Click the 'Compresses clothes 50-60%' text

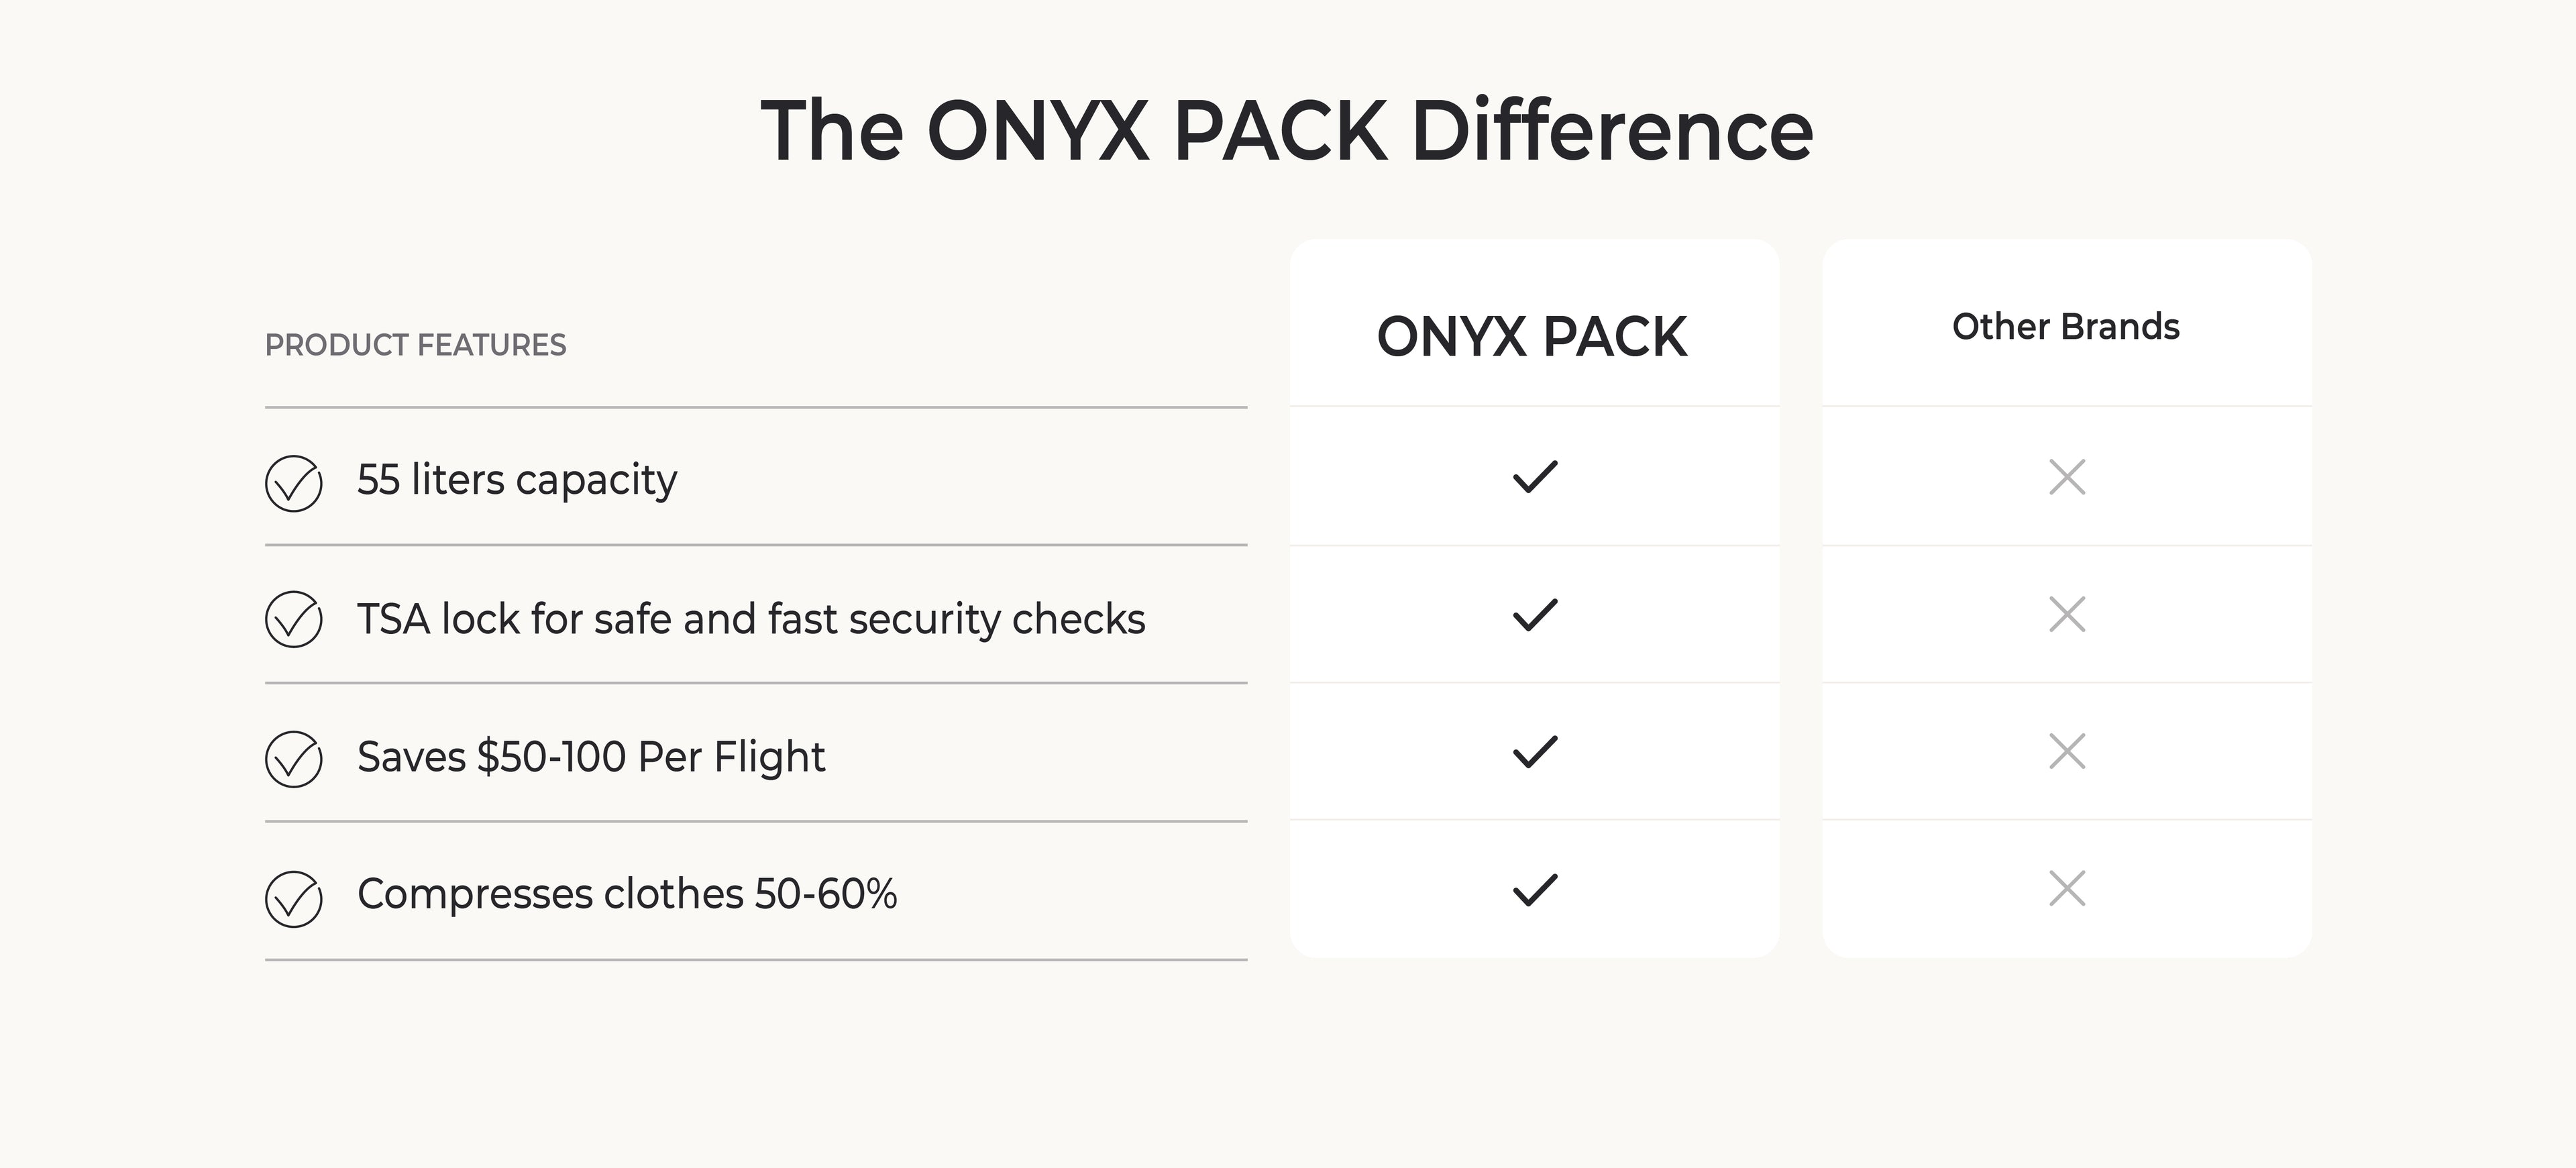627,894
